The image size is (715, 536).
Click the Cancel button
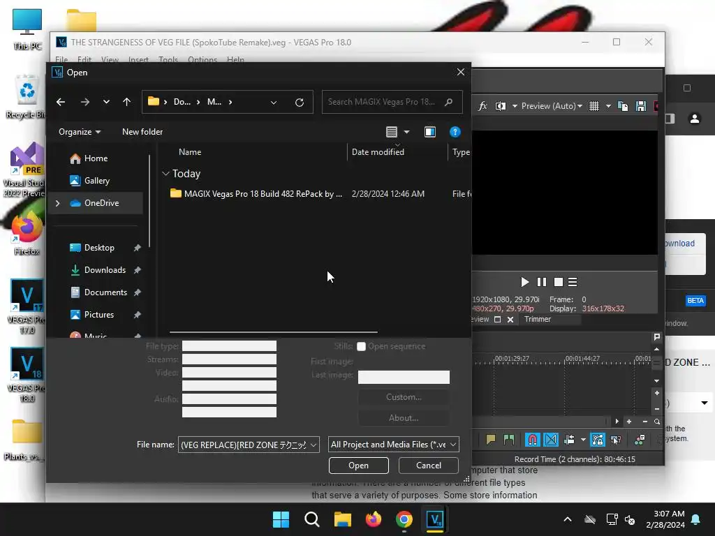tap(429, 466)
